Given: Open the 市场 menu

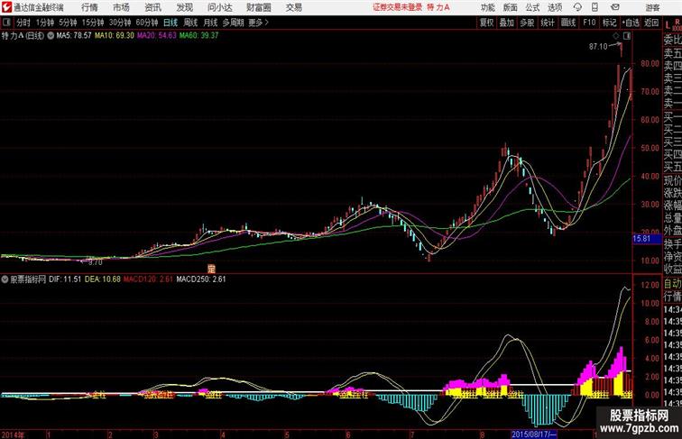Looking at the screenshot, I should click(x=122, y=7).
